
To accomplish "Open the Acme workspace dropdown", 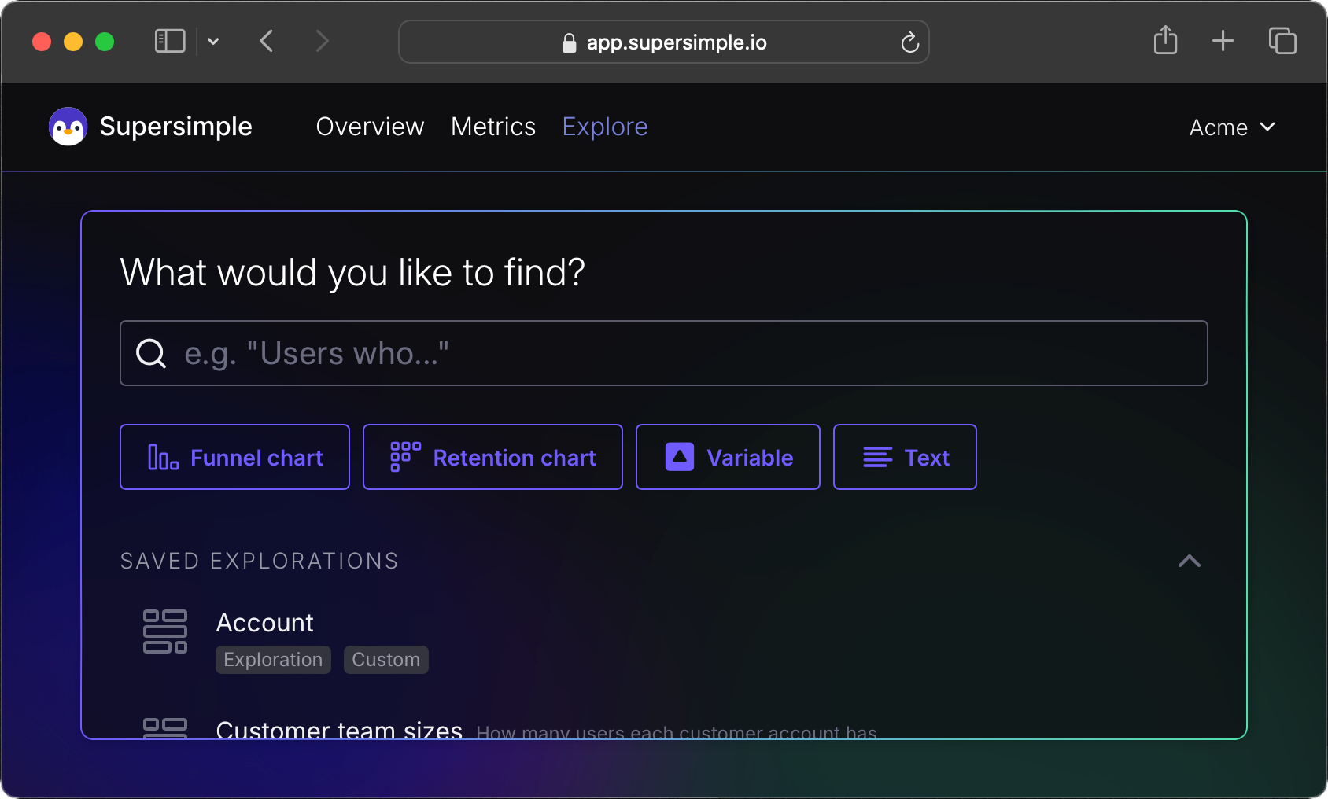I will point(1232,127).
